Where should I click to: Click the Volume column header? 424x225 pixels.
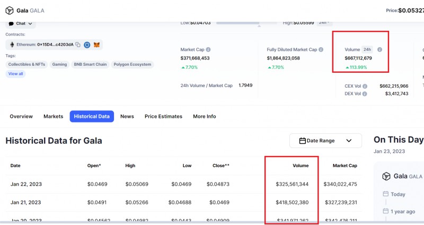301,166
